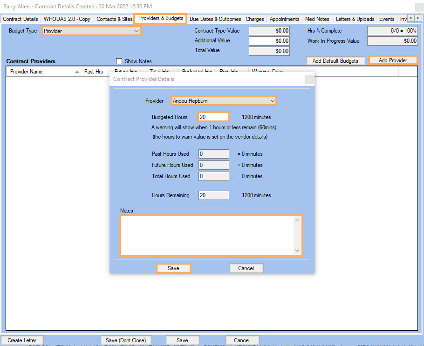Go to the Med Notes tab
The image size is (424, 346).
(317, 19)
